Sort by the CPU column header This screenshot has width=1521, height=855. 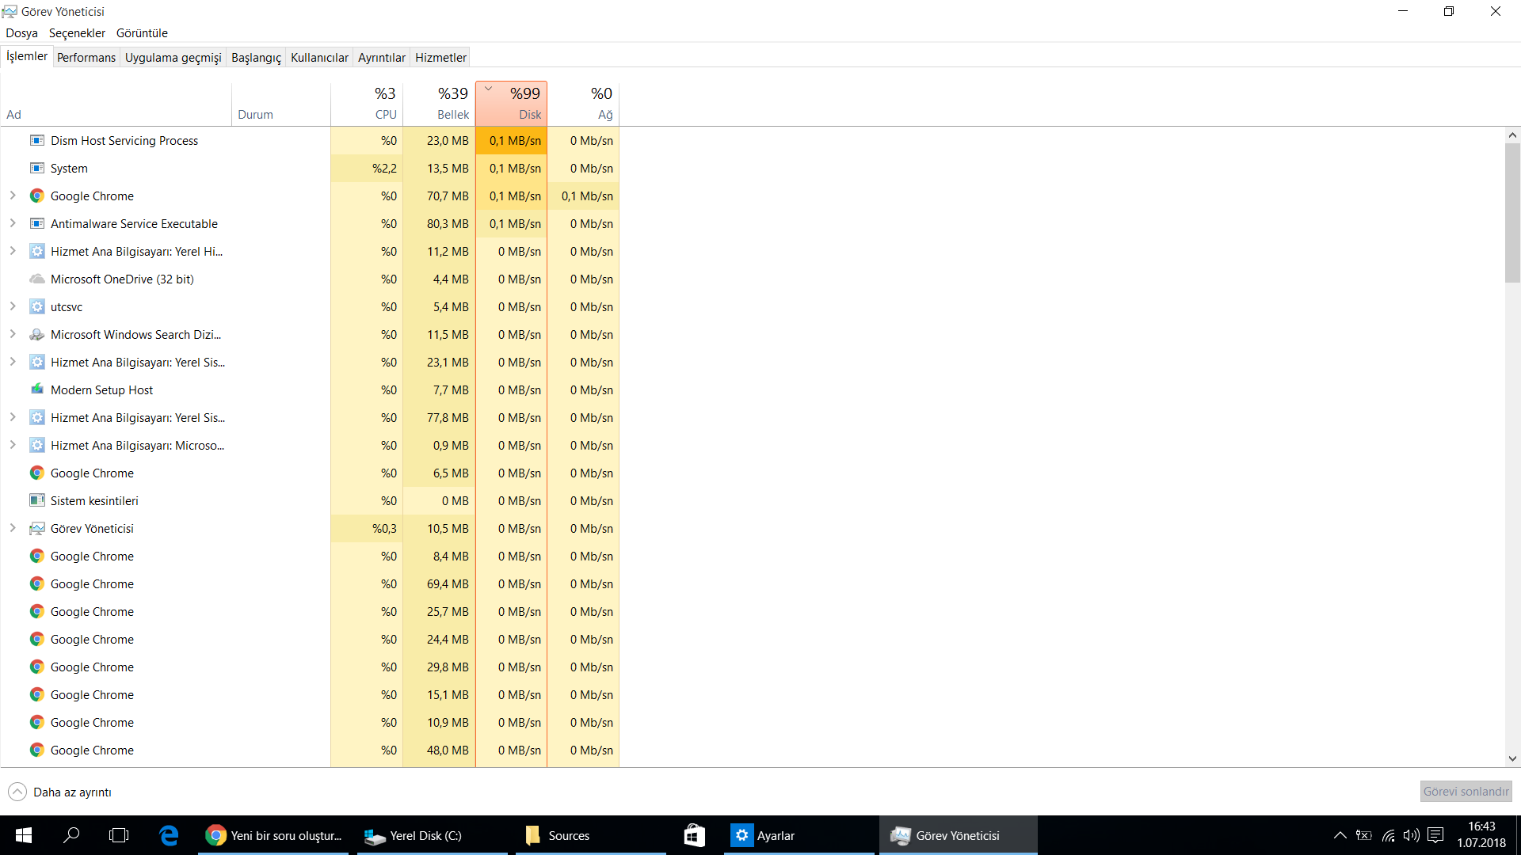tap(367, 103)
